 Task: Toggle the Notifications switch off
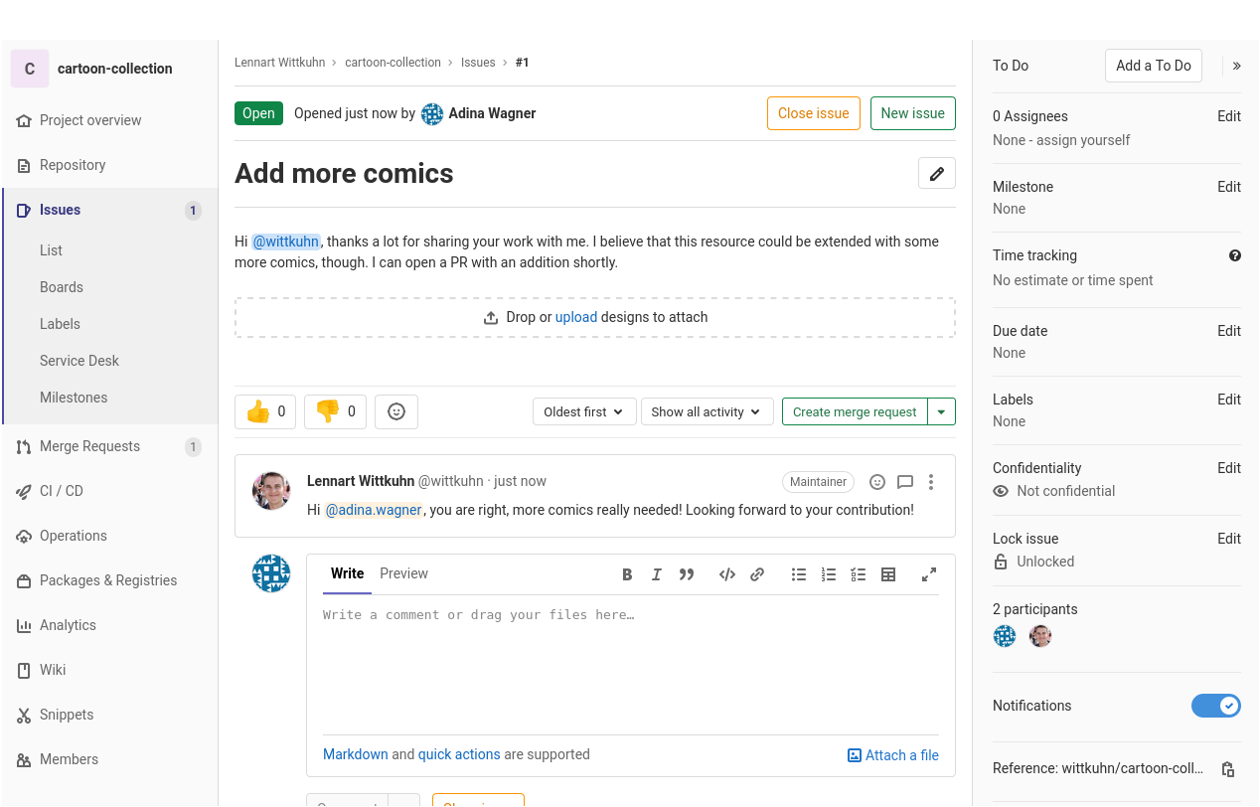[x=1215, y=706]
